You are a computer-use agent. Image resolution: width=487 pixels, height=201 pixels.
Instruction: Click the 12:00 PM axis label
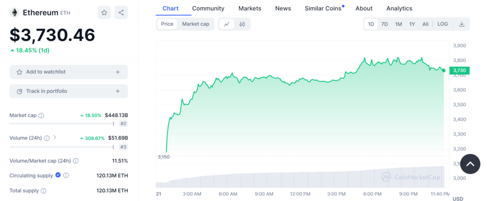301,194
